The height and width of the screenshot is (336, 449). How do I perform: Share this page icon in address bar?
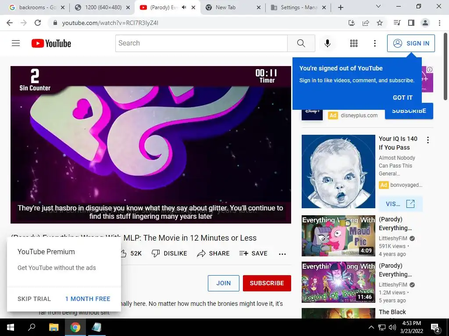tap(366, 23)
